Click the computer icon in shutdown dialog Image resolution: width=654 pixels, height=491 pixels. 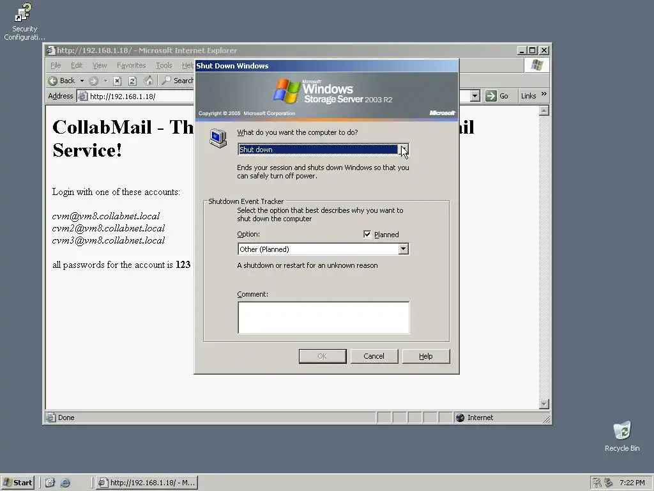(x=218, y=138)
